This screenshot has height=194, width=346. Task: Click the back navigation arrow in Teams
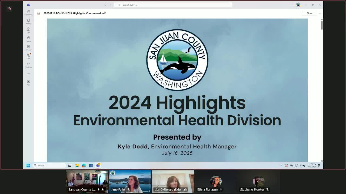coord(105,5)
